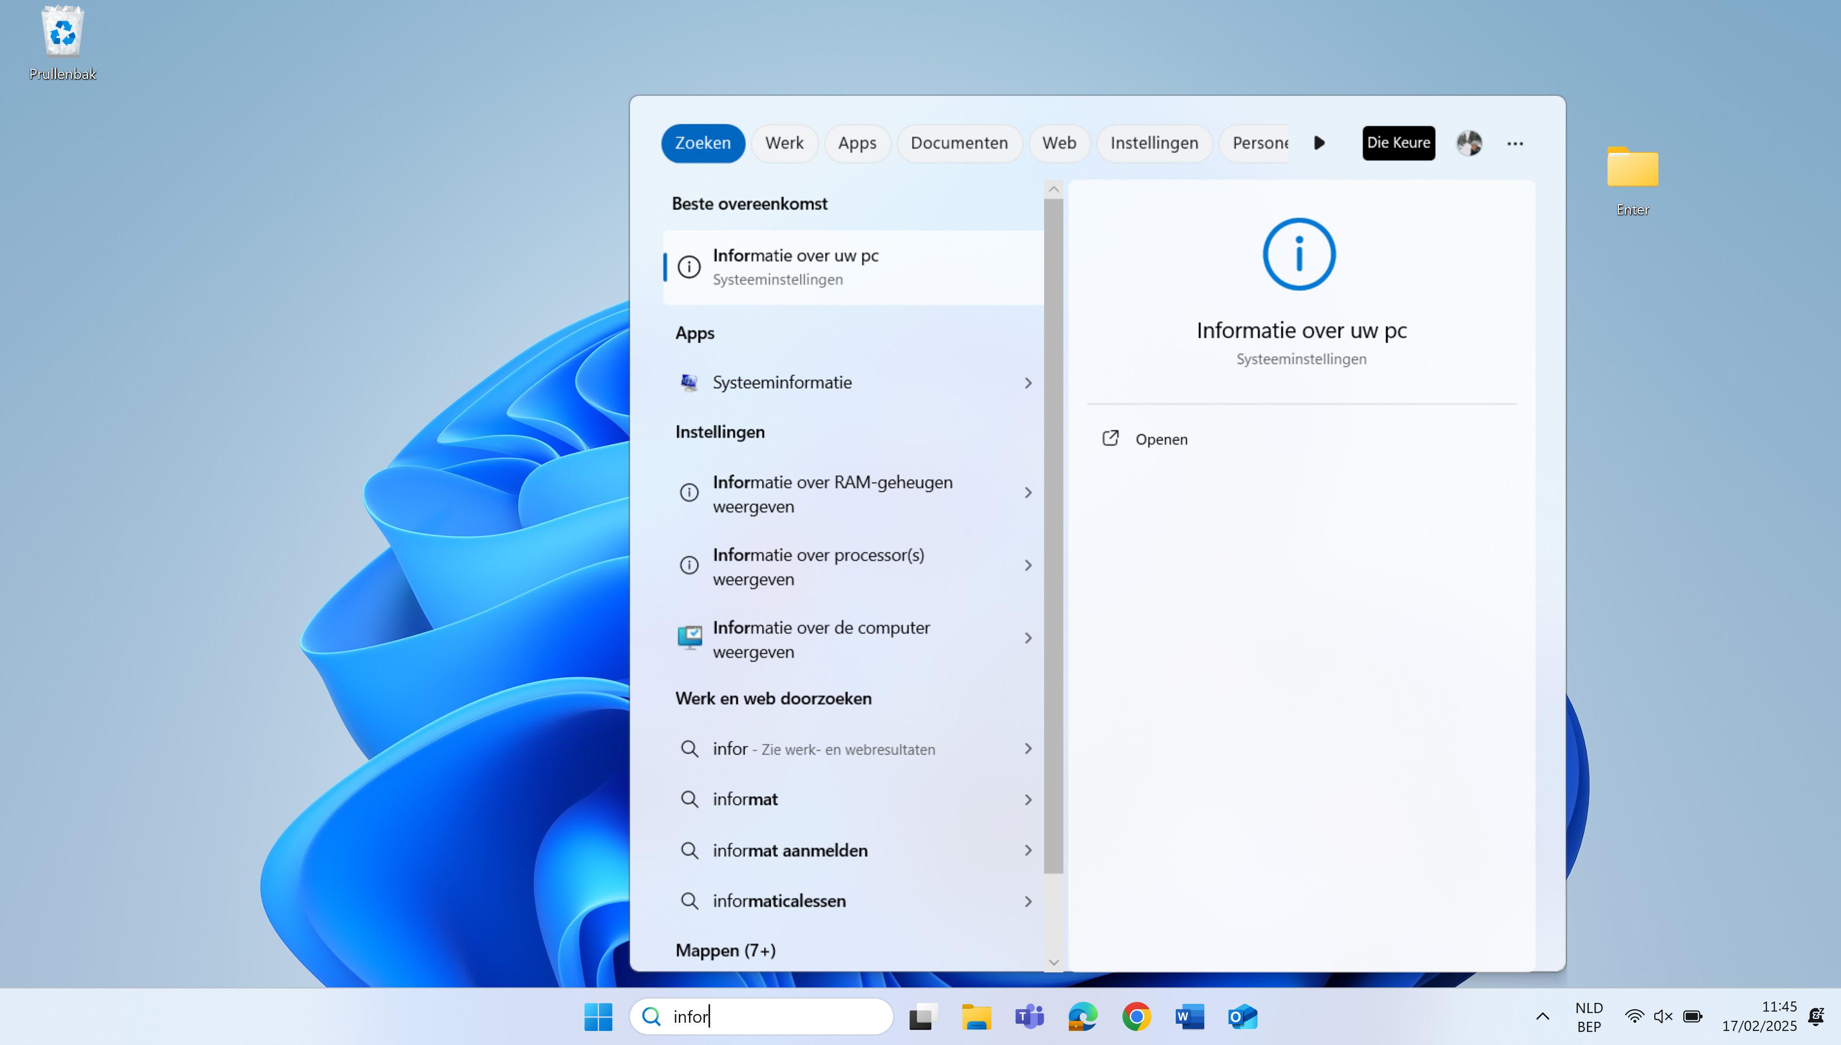
Task: Open Outlook from the taskbar
Action: [x=1242, y=1016]
